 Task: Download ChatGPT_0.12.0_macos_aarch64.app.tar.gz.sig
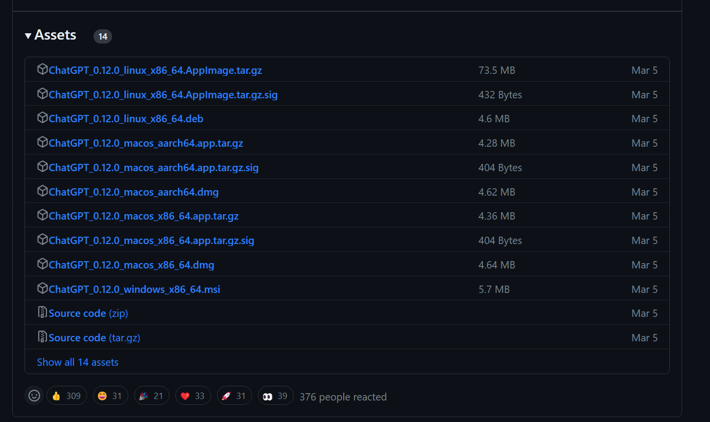click(154, 168)
